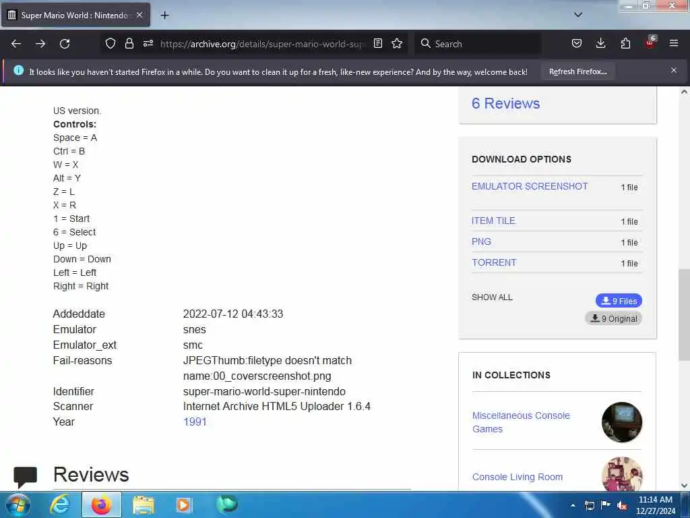Go back to the previous page
The height and width of the screenshot is (518, 690).
coord(16,44)
